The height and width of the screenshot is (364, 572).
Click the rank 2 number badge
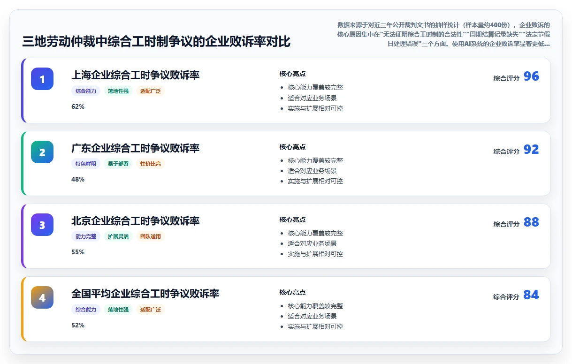[x=42, y=152]
